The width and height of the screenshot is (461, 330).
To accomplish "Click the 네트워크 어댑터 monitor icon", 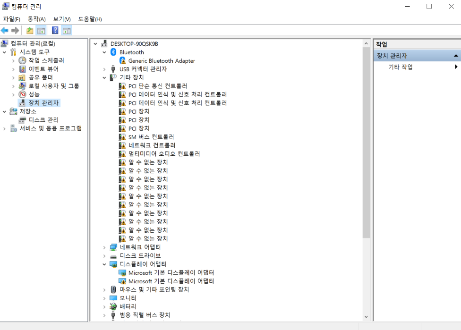I will click(x=113, y=247).
